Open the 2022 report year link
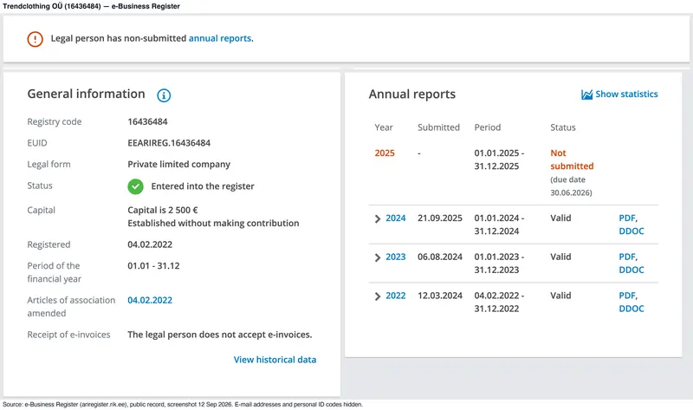 click(396, 296)
